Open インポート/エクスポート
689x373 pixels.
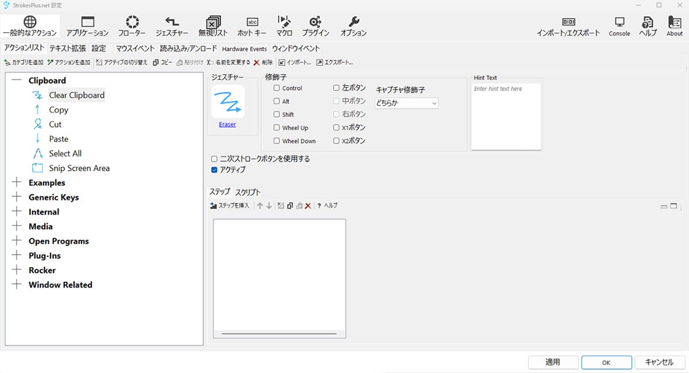click(x=568, y=26)
